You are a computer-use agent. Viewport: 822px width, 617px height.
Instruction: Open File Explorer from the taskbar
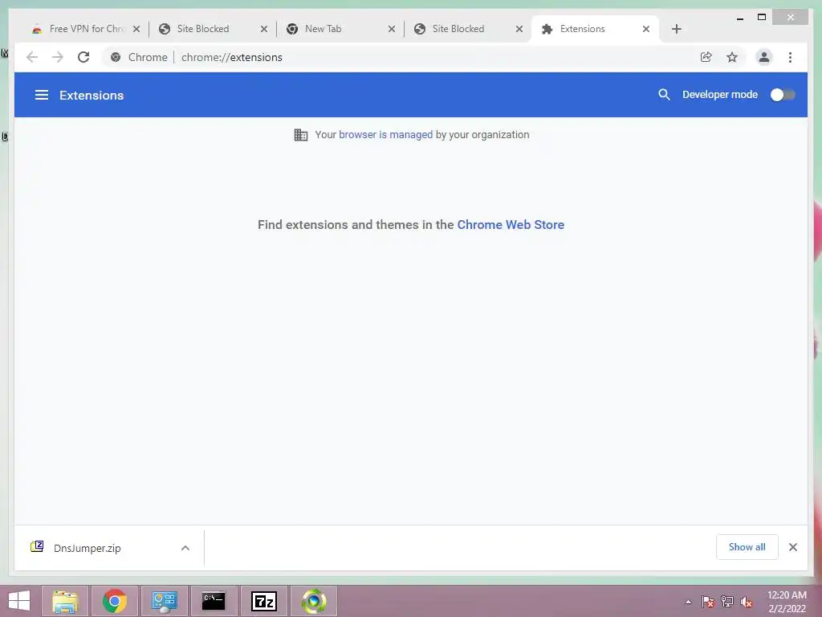65,601
